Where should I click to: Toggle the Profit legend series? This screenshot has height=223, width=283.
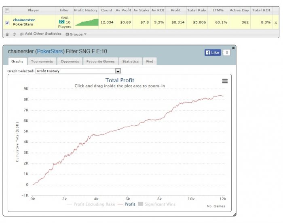126,204
